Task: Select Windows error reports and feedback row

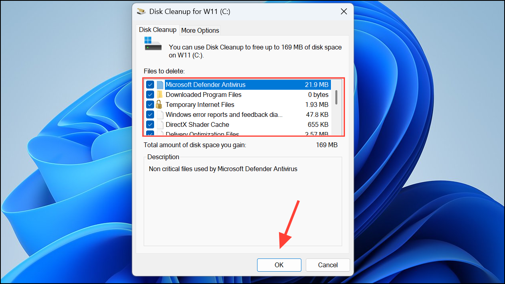Action: (x=238, y=114)
